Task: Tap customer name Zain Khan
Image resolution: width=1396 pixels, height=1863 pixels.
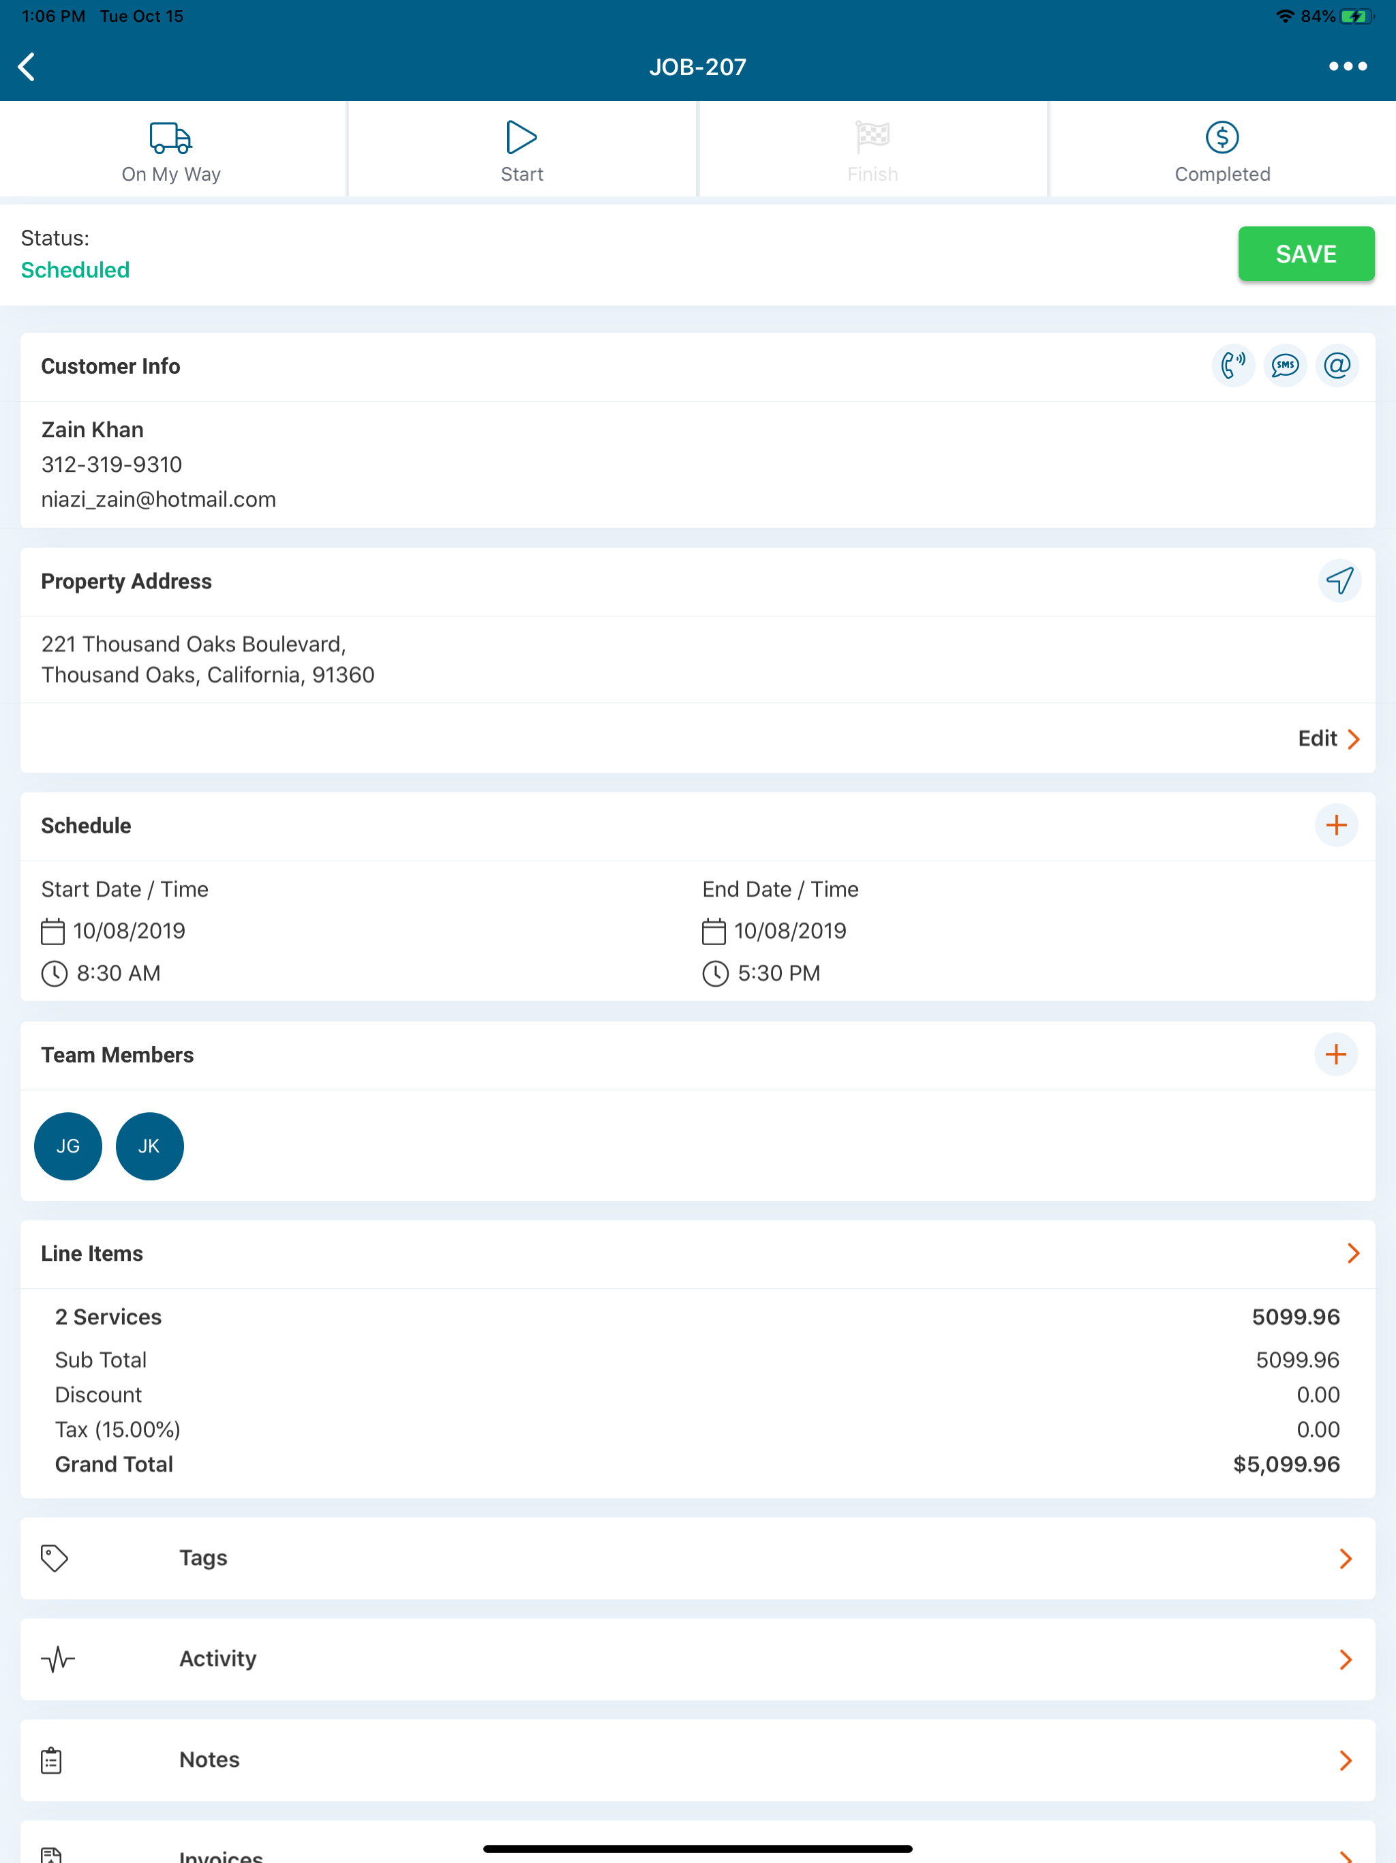Action: point(93,430)
